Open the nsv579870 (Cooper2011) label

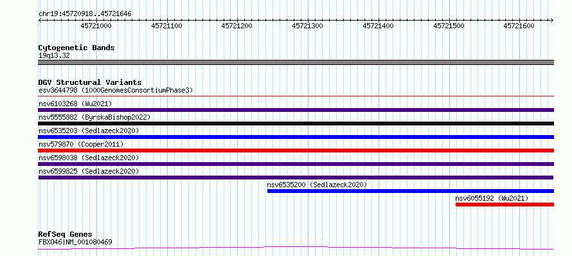(x=81, y=144)
